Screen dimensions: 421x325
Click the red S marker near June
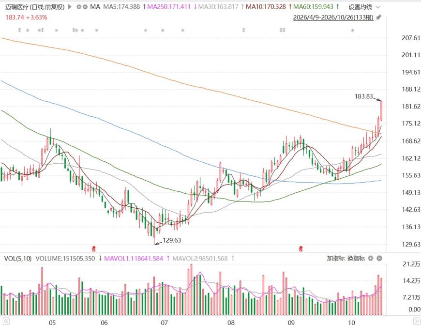(94, 248)
